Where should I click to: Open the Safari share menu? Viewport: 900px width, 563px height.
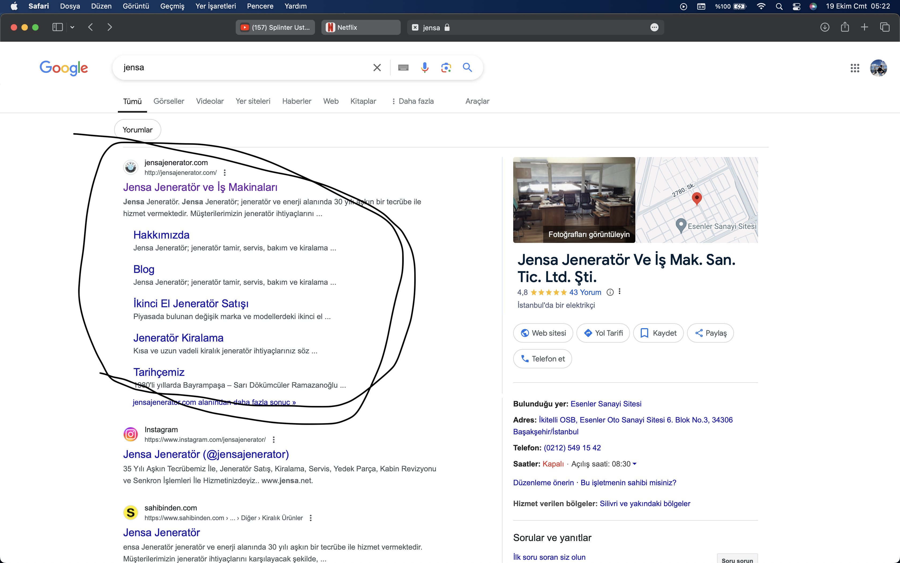pyautogui.click(x=845, y=27)
